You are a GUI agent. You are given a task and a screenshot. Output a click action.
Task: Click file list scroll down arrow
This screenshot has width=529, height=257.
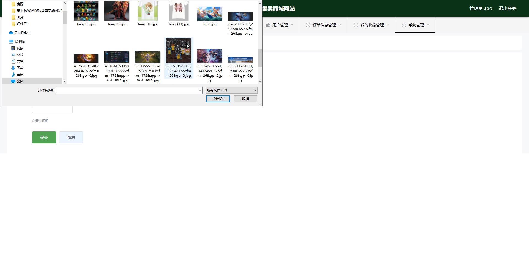point(260,81)
